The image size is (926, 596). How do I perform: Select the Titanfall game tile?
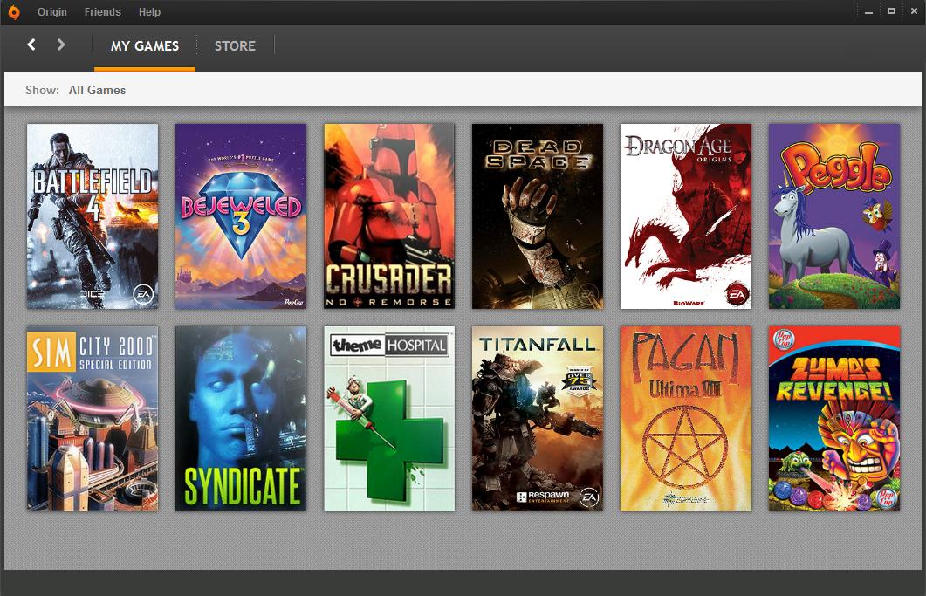pyautogui.click(x=538, y=419)
